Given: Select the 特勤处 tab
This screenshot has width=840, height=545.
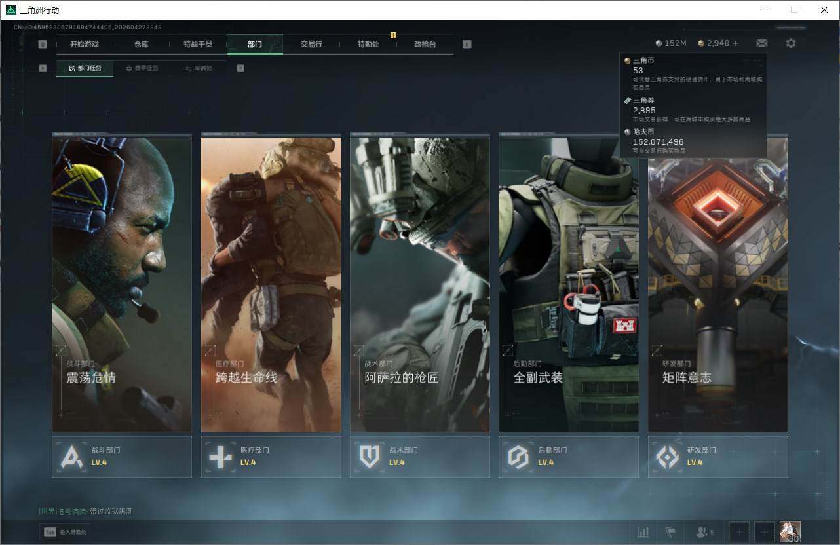Looking at the screenshot, I should coord(368,44).
